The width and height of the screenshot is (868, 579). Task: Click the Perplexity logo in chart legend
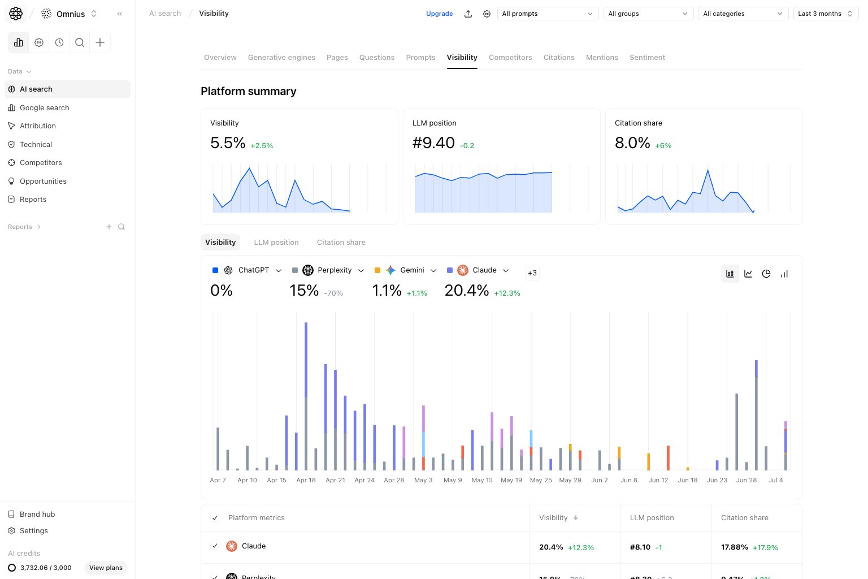(x=308, y=270)
